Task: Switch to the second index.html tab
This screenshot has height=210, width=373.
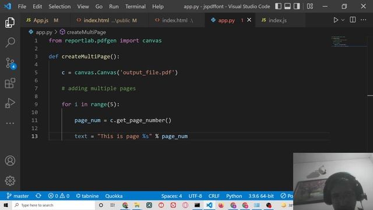Action: click(x=177, y=20)
